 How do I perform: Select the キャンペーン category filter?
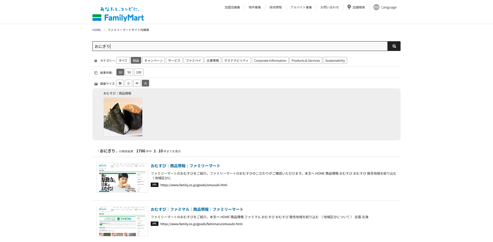(x=154, y=60)
